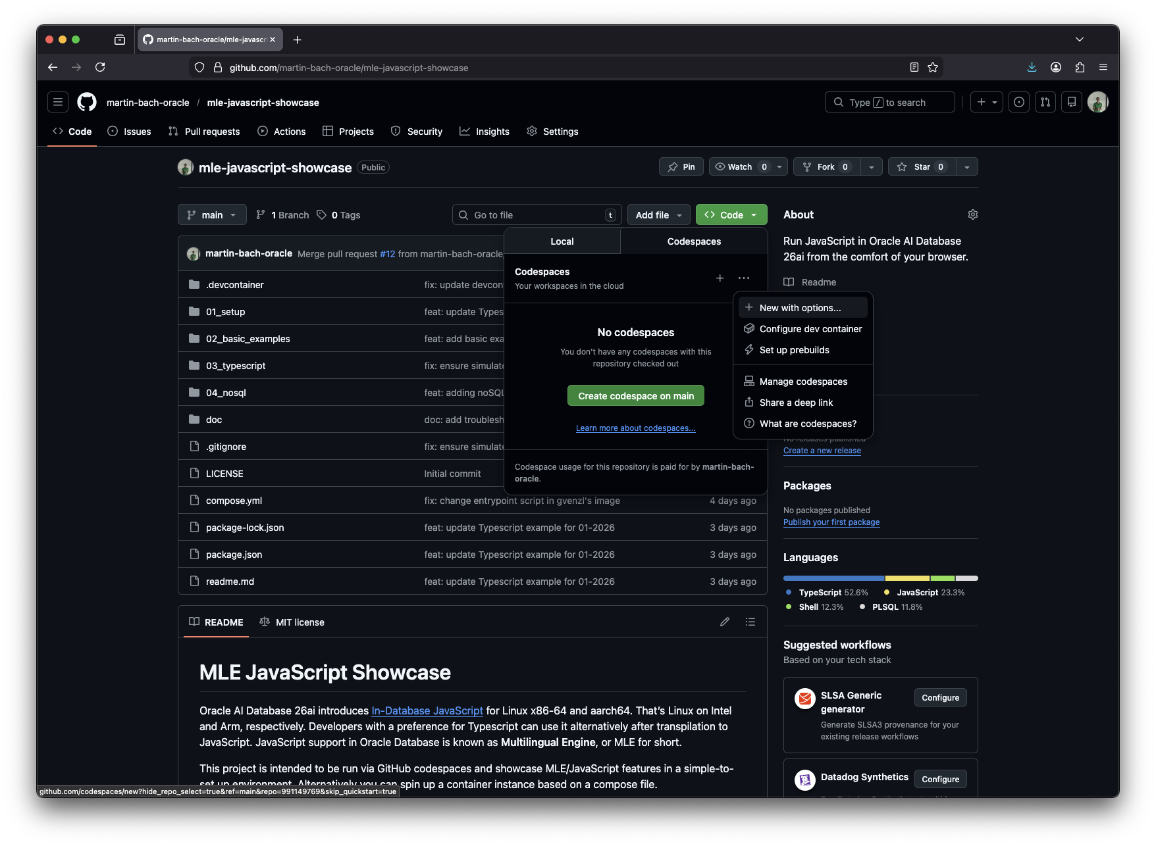Open the hamburger navigation menu

click(x=58, y=102)
